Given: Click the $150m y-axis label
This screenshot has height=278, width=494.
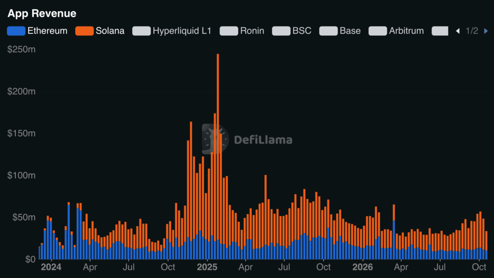Looking at the screenshot, I should pyautogui.click(x=21, y=133).
